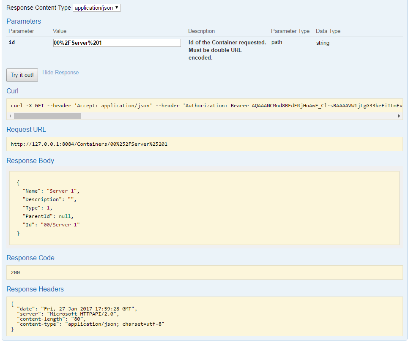
Task: Click the "Name": "Server 1" line
Action: pyautogui.click(x=51, y=191)
